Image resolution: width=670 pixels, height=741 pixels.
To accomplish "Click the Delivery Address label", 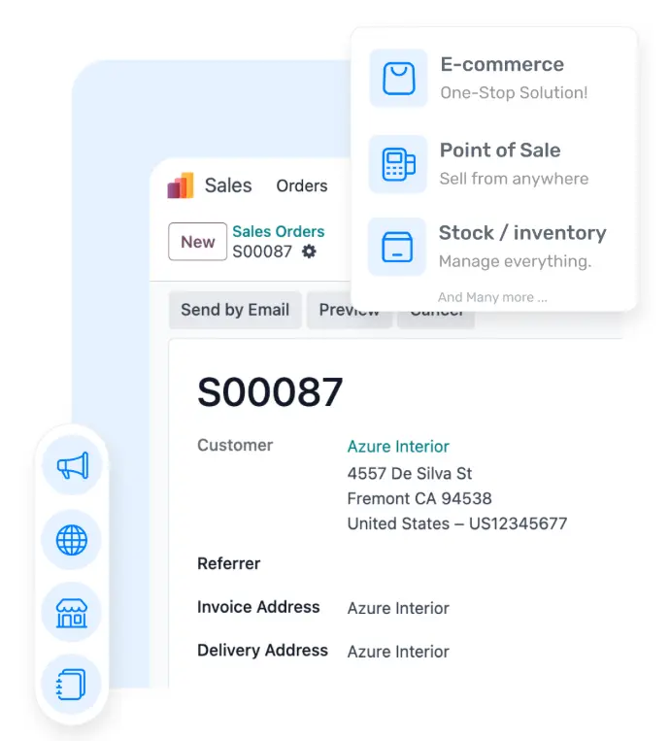I will pos(262,651).
